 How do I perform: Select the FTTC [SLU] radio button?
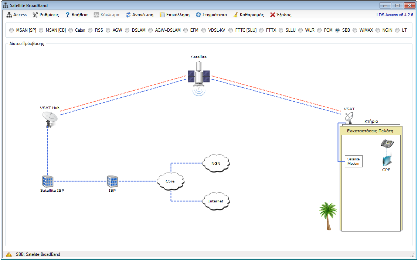(231, 30)
